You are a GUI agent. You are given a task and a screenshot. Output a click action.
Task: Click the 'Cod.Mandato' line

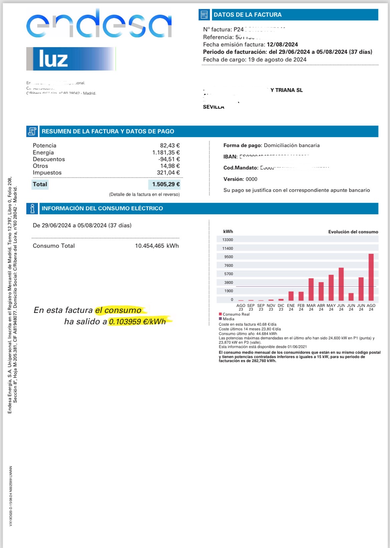pos(276,168)
